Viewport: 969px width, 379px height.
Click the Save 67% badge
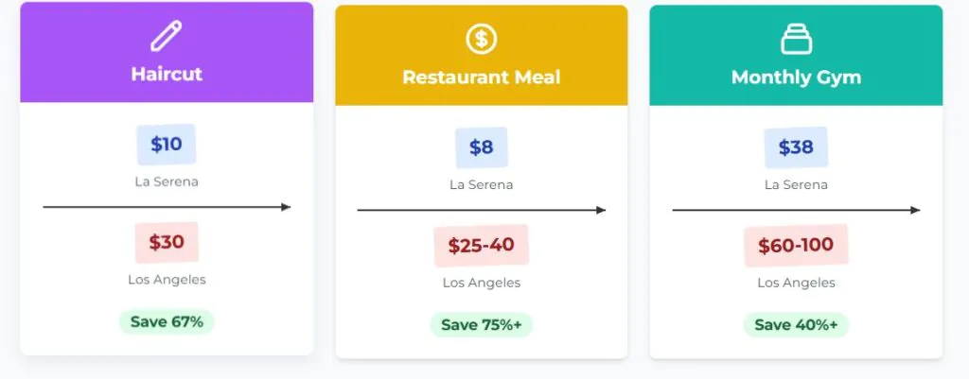coord(167,321)
